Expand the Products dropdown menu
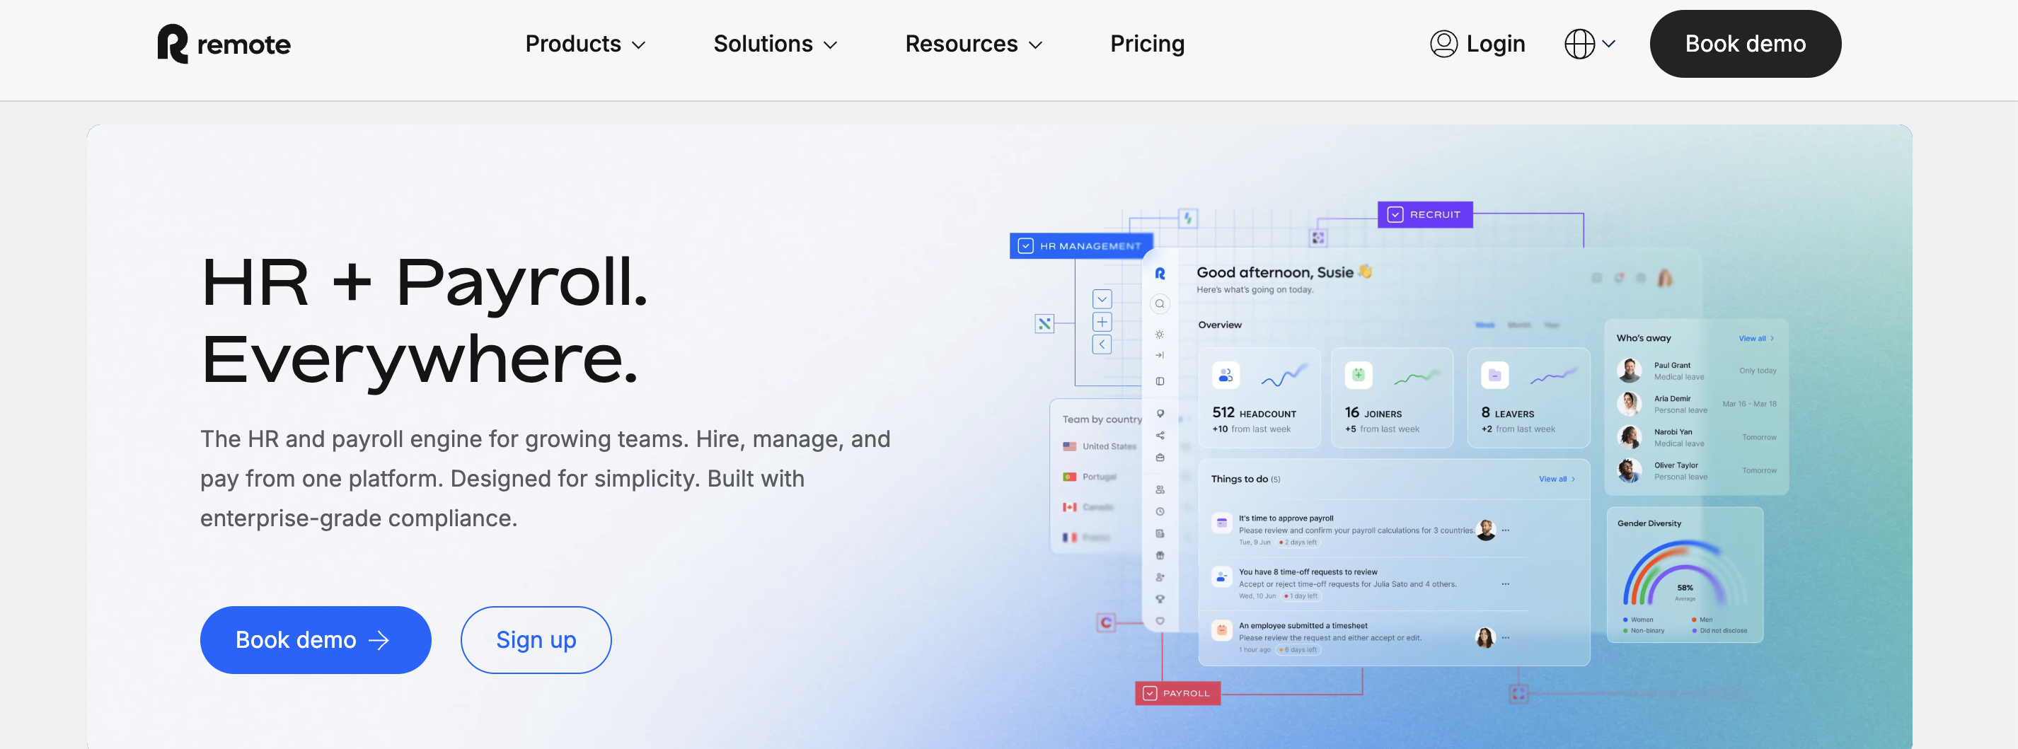 click(584, 44)
